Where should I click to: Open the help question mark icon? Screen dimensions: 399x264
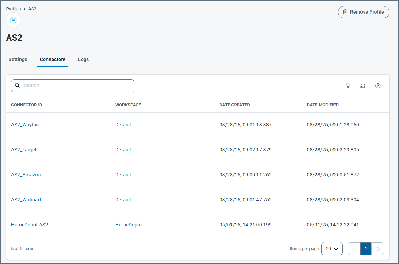click(378, 86)
